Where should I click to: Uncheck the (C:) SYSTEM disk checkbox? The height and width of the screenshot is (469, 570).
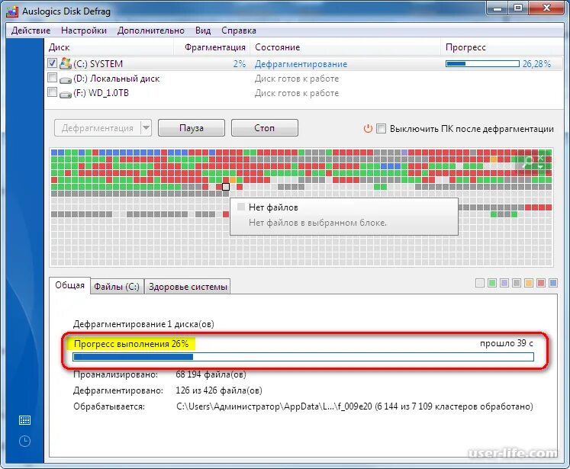[52, 63]
